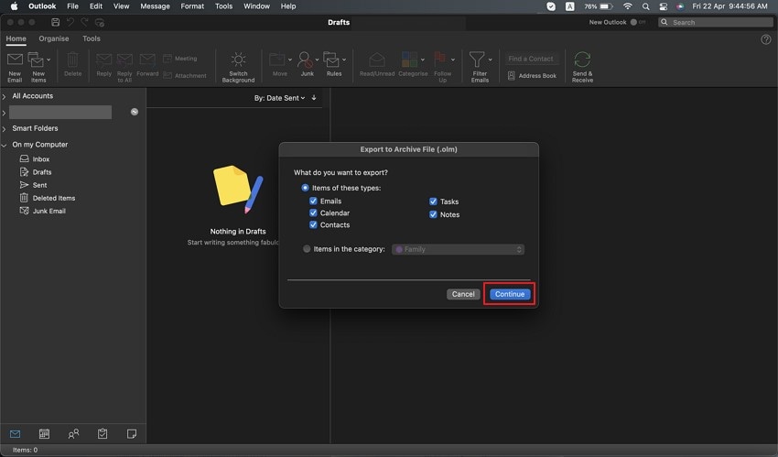Uncheck the Emails checkbox
The image size is (778, 457).
point(313,201)
